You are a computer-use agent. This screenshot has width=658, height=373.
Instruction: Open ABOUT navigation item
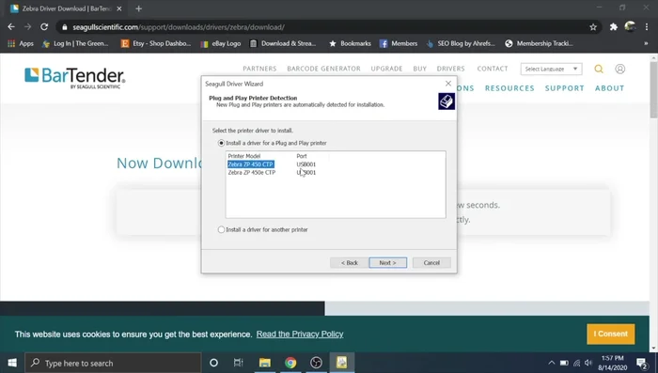(x=609, y=88)
